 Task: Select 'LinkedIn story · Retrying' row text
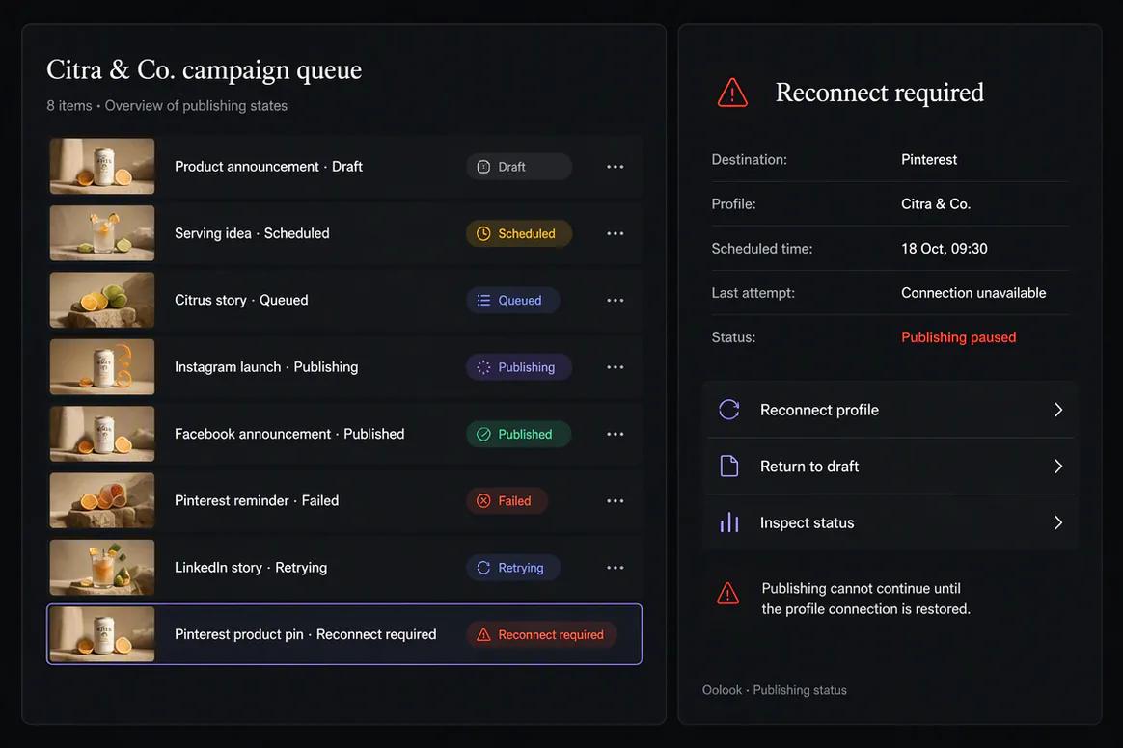click(251, 568)
